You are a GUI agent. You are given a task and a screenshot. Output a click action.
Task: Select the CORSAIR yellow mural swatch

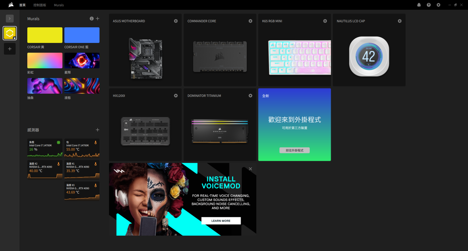pyautogui.click(x=45, y=35)
